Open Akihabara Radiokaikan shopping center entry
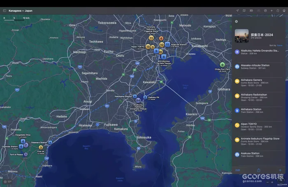 (259, 97)
